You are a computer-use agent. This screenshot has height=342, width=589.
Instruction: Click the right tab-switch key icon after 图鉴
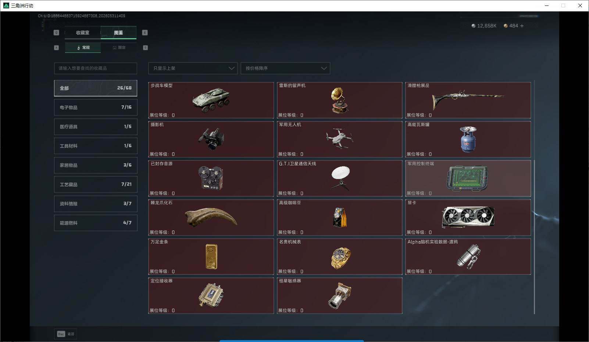(145, 33)
